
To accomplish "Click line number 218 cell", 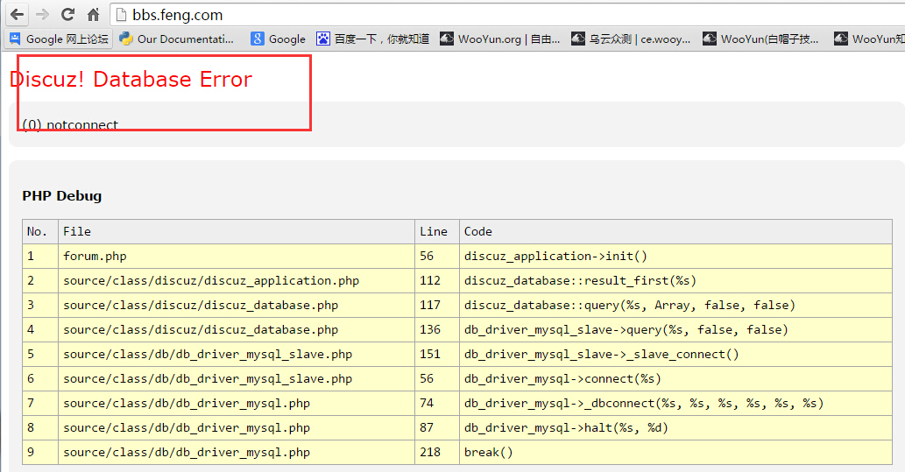I will click(437, 453).
